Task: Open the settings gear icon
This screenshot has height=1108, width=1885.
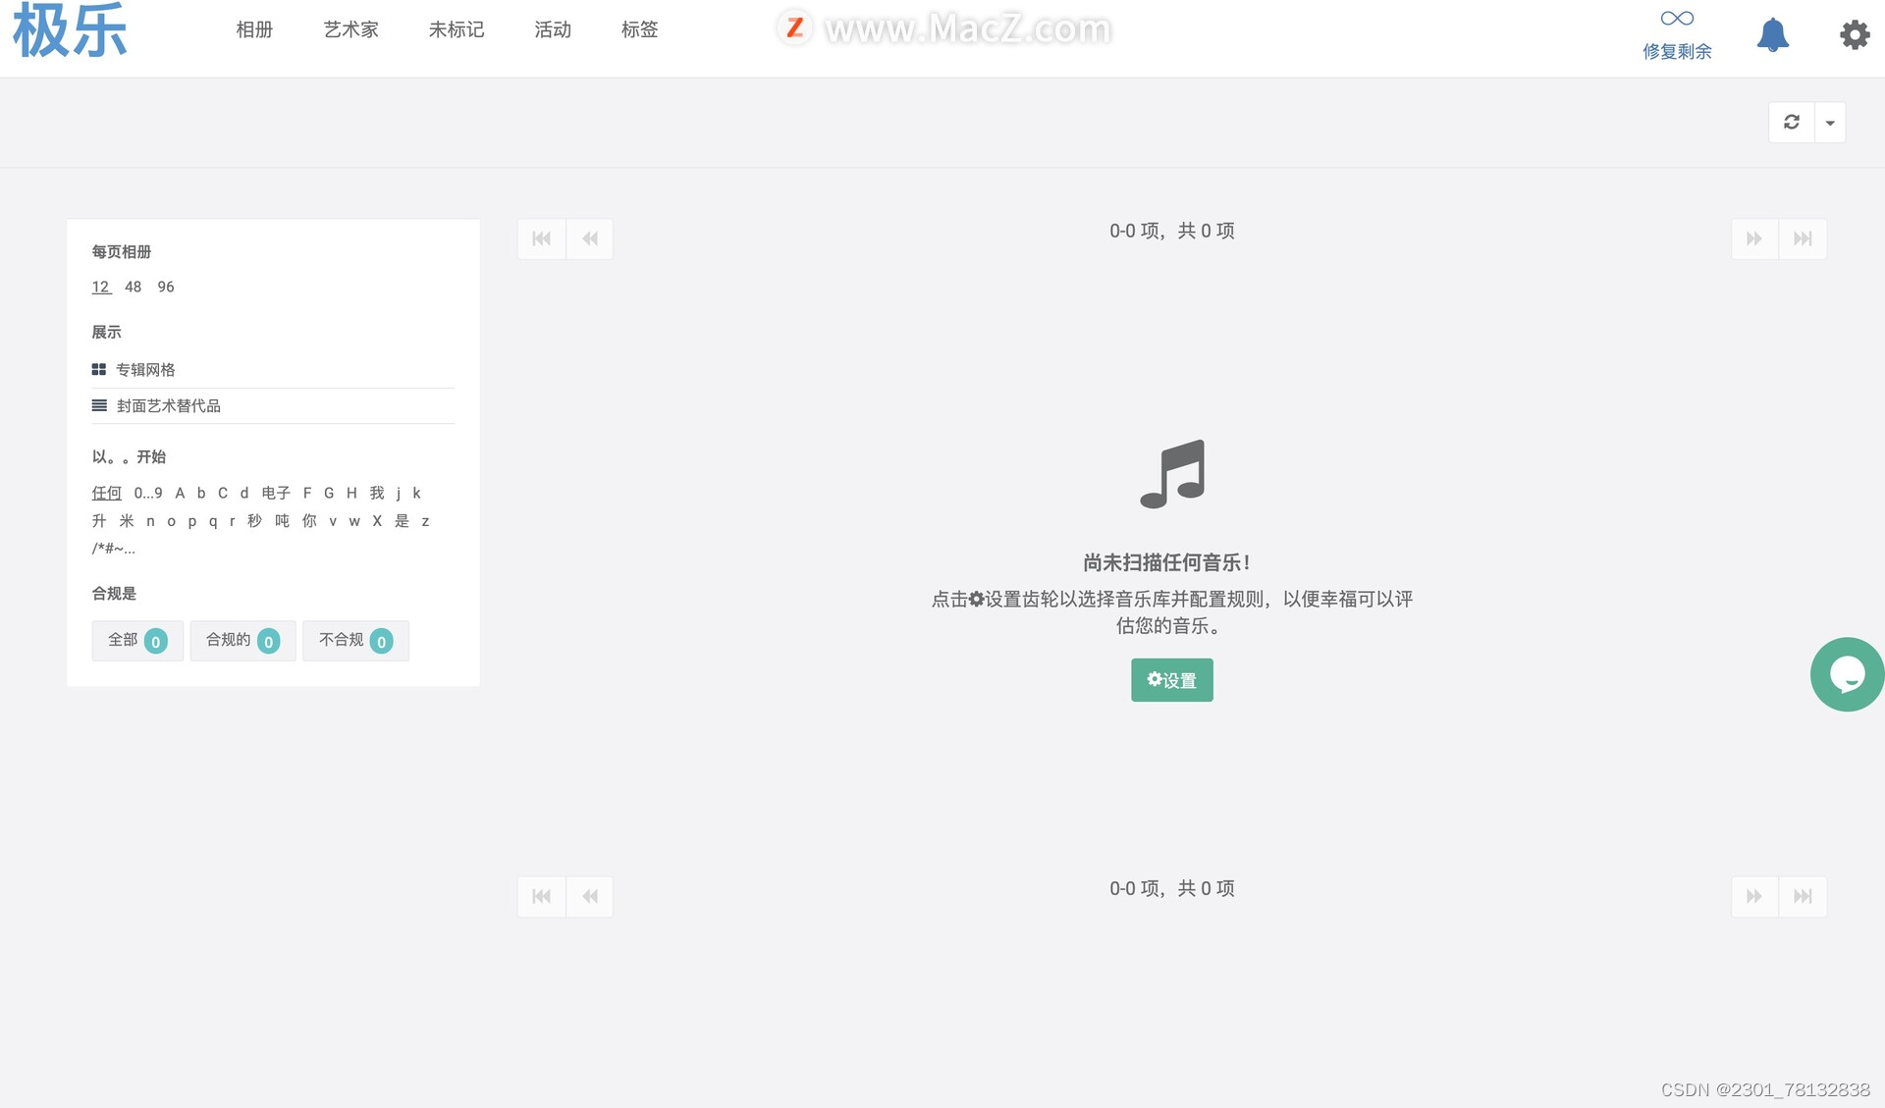Action: [1855, 35]
